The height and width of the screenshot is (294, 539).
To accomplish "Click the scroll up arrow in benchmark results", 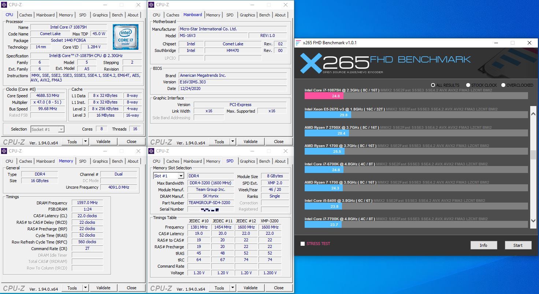I will 533,114.
